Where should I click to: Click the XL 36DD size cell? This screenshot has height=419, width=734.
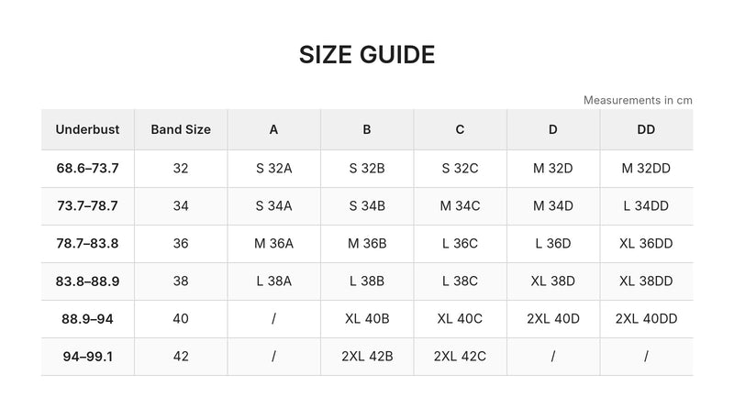point(646,244)
